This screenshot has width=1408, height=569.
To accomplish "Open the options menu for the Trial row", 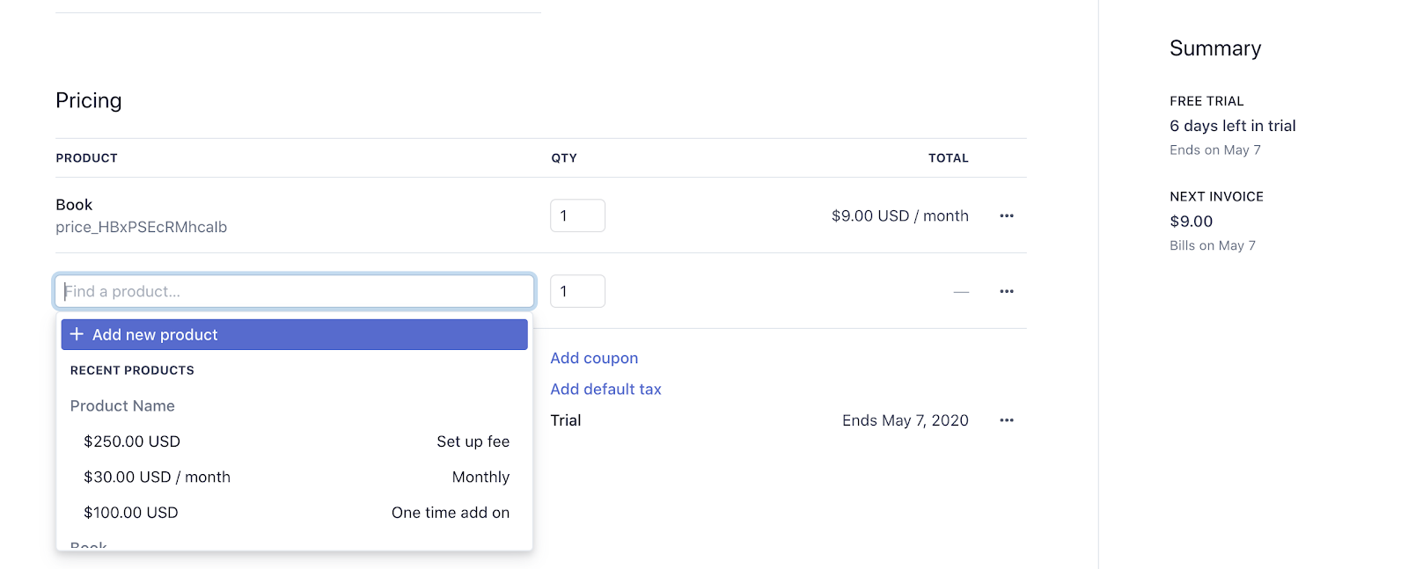I will [1007, 420].
